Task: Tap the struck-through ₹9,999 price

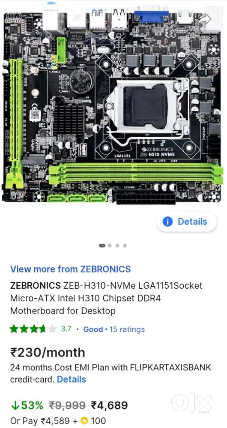Action: pyautogui.click(x=67, y=405)
